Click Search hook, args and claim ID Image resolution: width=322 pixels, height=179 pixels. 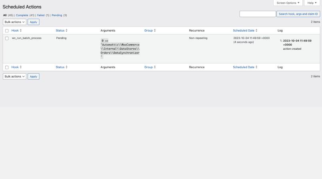pyautogui.click(x=298, y=14)
